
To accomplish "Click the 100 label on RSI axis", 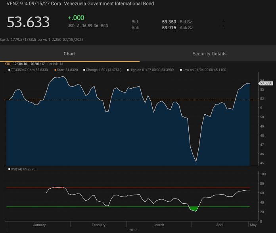I will point(263,174).
